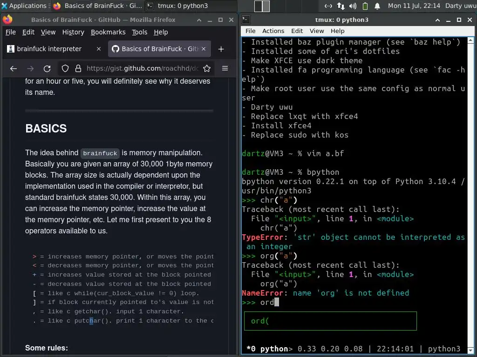The height and width of the screenshot is (357, 477).
Task: Click the 'vim a.bf' command line in terminal
Action: pyautogui.click(x=293, y=153)
